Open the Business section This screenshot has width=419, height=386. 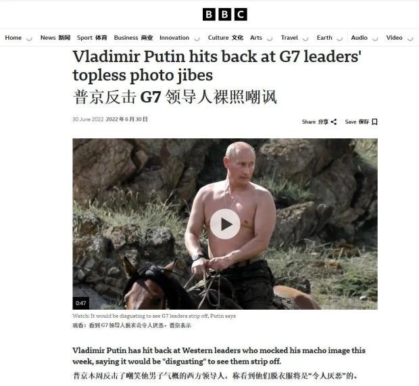pos(126,38)
